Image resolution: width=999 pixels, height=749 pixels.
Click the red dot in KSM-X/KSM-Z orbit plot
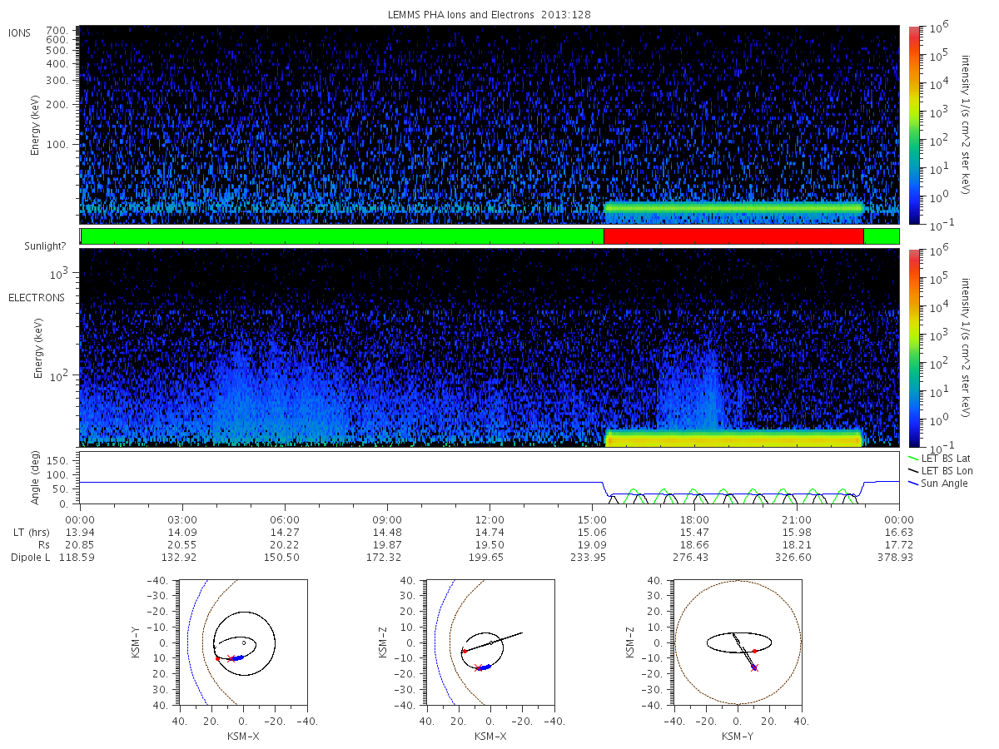pyautogui.click(x=464, y=651)
